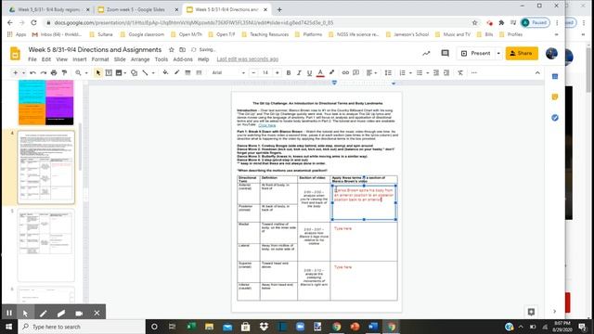Choose the line drawing tool
594x334 pixels.
pyautogui.click(x=145, y=72)
